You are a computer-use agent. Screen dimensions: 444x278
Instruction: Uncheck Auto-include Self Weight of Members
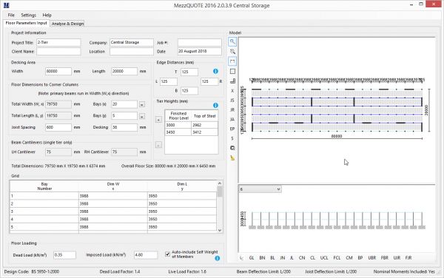168,254
